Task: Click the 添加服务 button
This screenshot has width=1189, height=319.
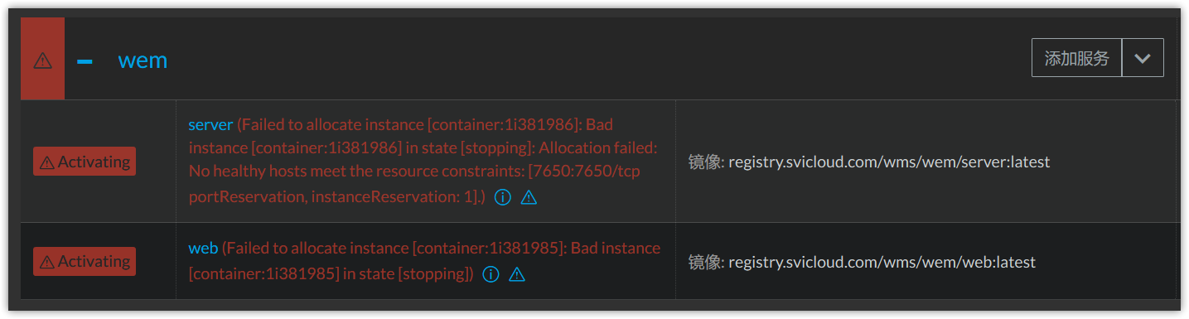Action: [1076, 58]
